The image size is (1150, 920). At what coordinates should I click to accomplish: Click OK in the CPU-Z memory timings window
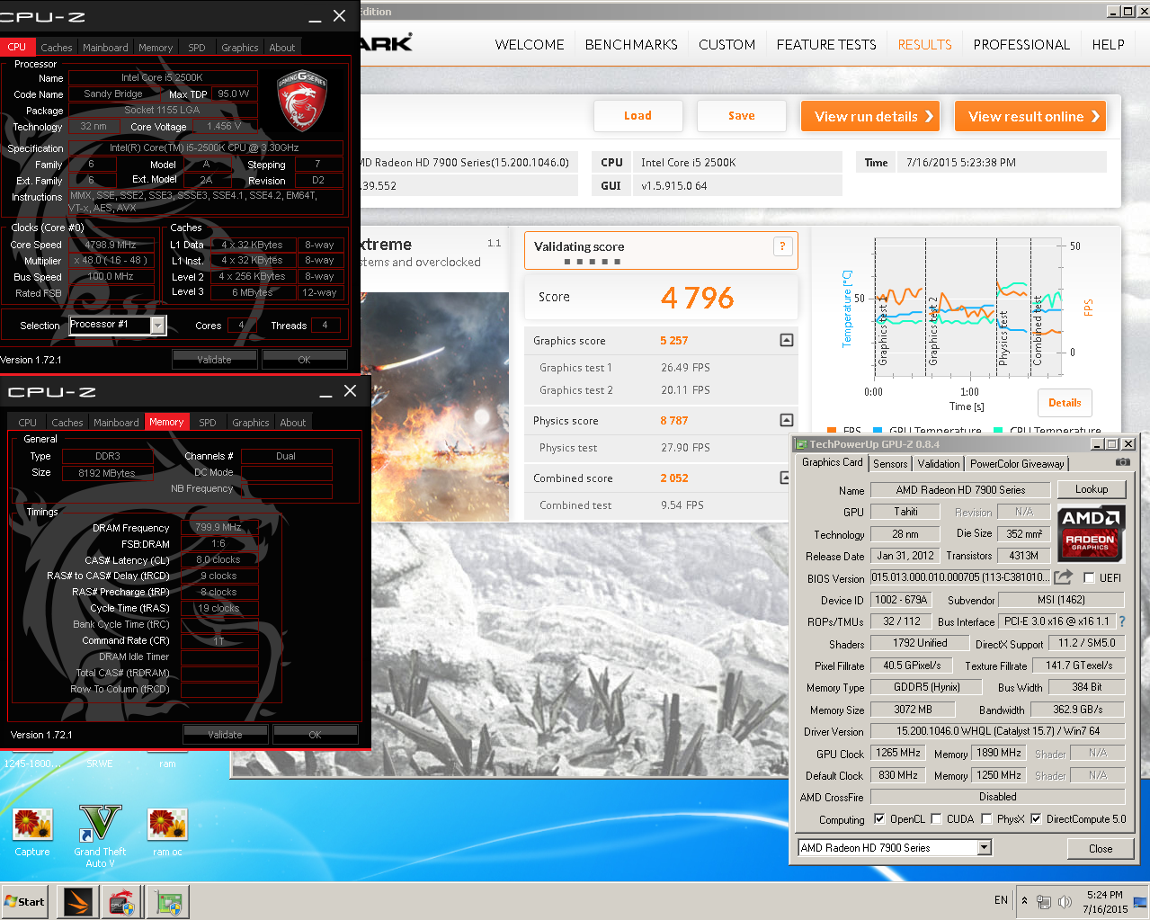click(315, 735)
